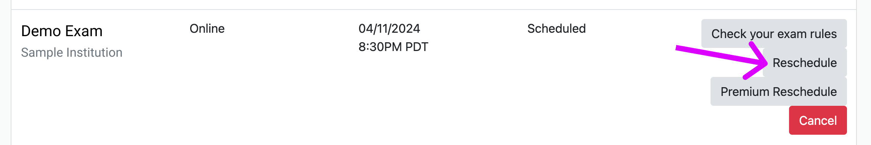Select the exam date 04/11/2024

(x=389, y=29)
